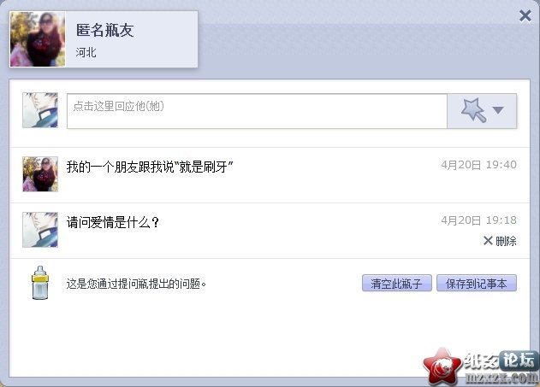Viewport: 540px width, 387px height.
Task: Click the 删除 link to delete the message
Action: [x=506, y=241]
